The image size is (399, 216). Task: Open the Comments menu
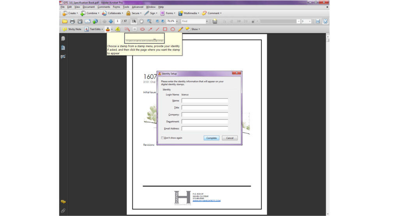(x=104, y=7)
